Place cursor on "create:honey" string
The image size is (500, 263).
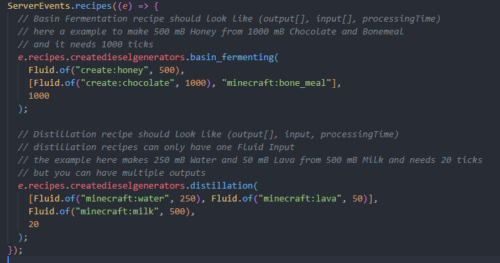point(112,70)
